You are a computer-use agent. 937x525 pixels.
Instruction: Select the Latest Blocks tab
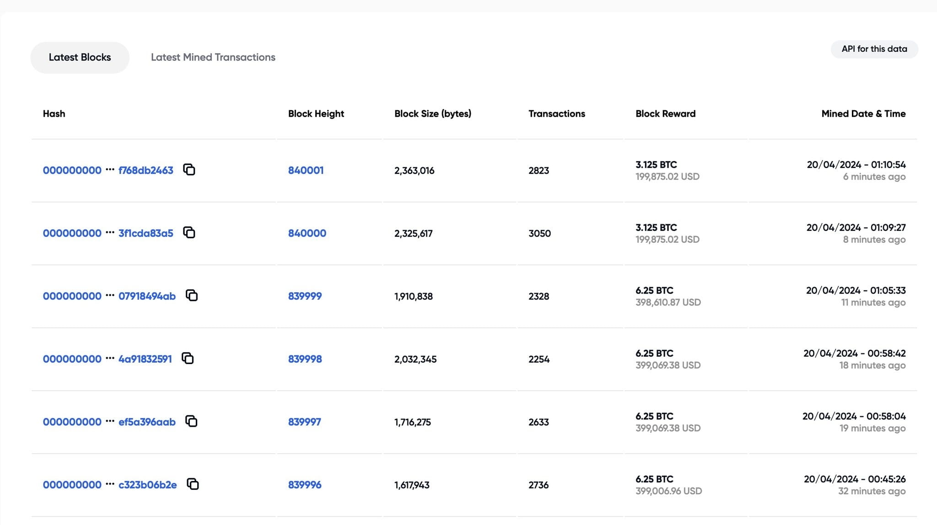click(x=79, y=57)
